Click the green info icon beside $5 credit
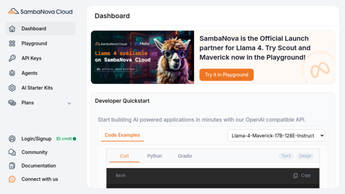 click(74, 139)
